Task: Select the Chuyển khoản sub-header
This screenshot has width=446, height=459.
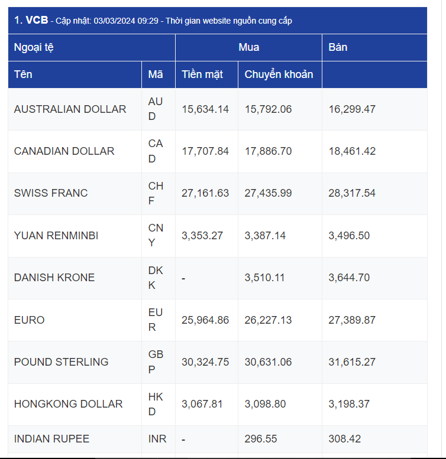Action: [280, 74]
